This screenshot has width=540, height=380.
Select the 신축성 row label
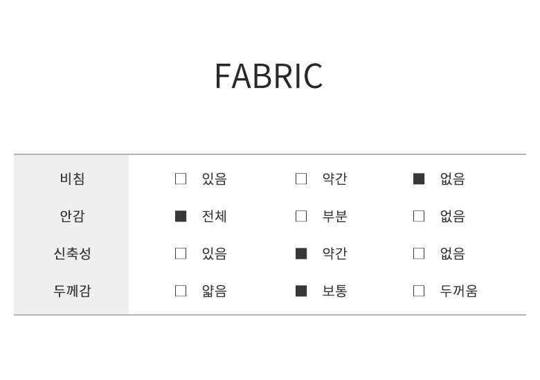(x=72, y=253)
